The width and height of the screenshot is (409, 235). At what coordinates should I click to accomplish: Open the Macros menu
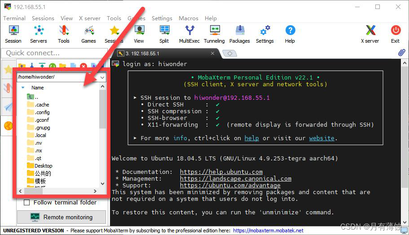tap(189, 18)
